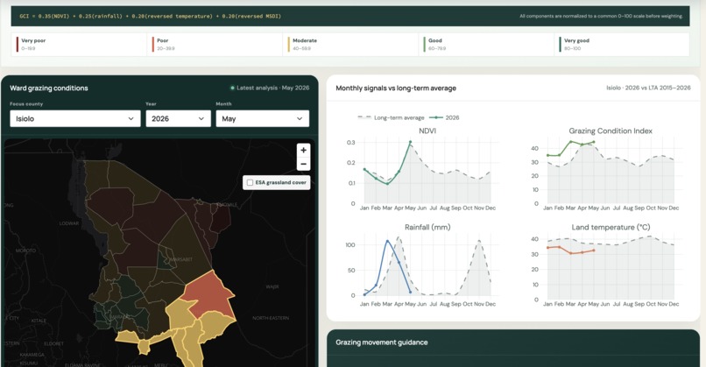Click the WAJIR label on the map
The image size is (706, 367).
coord(272,286)
